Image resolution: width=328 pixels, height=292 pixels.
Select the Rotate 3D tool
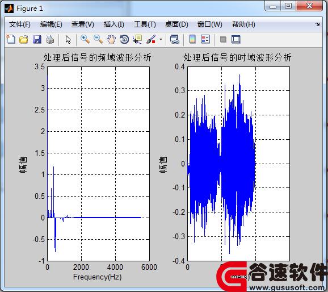(124, 39)
